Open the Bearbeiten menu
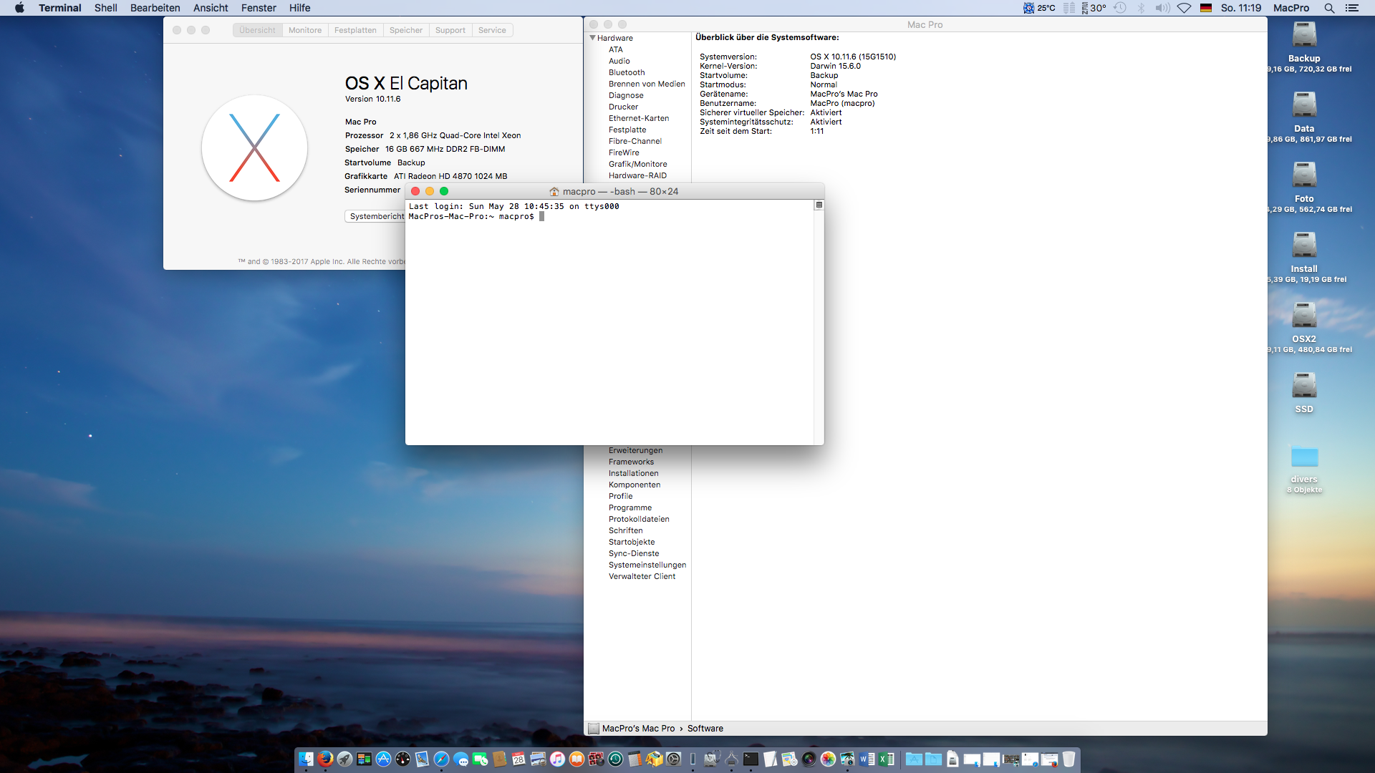Viewport: 1375px width, 773px height. pos(155,8)
